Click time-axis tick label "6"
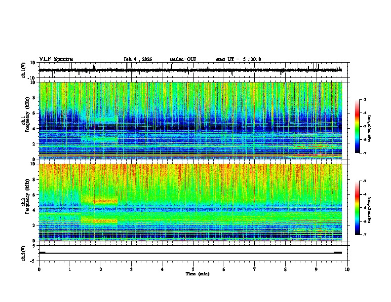Screen dimensions: 391x302 [224, 269]
